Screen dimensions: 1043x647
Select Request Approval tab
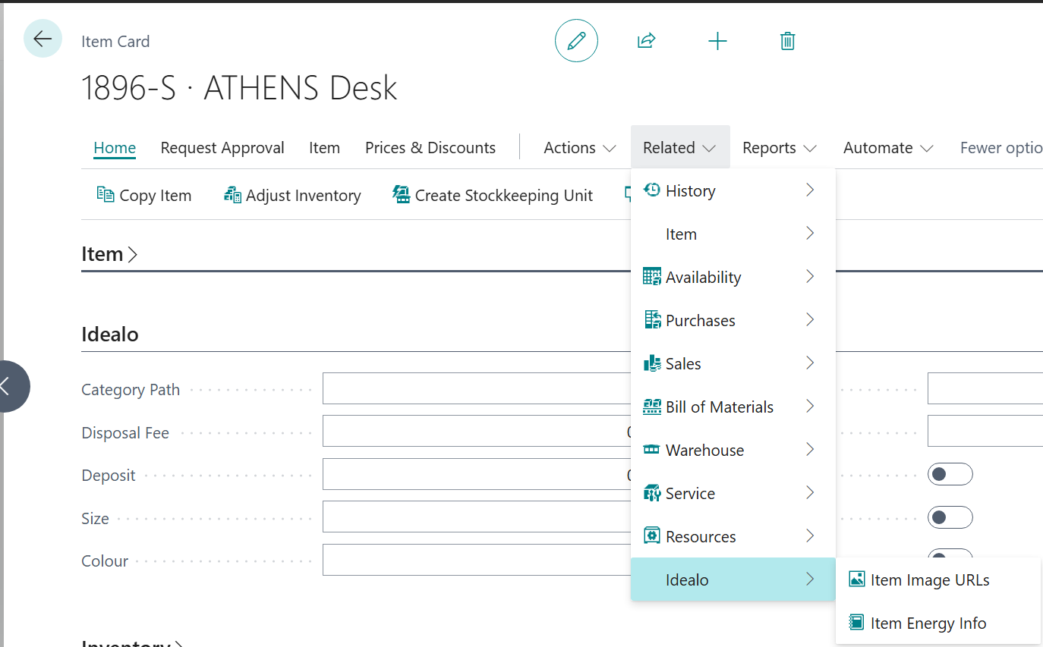tap(222, 148)
